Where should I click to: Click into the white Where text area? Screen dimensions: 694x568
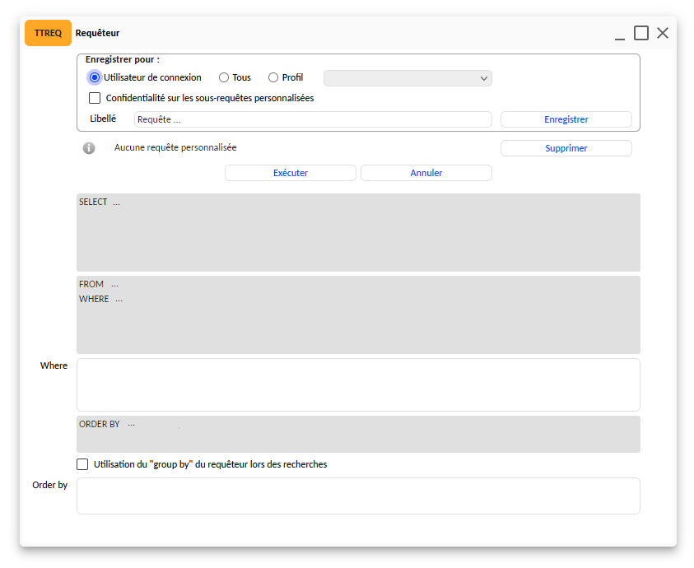point(358,384)
